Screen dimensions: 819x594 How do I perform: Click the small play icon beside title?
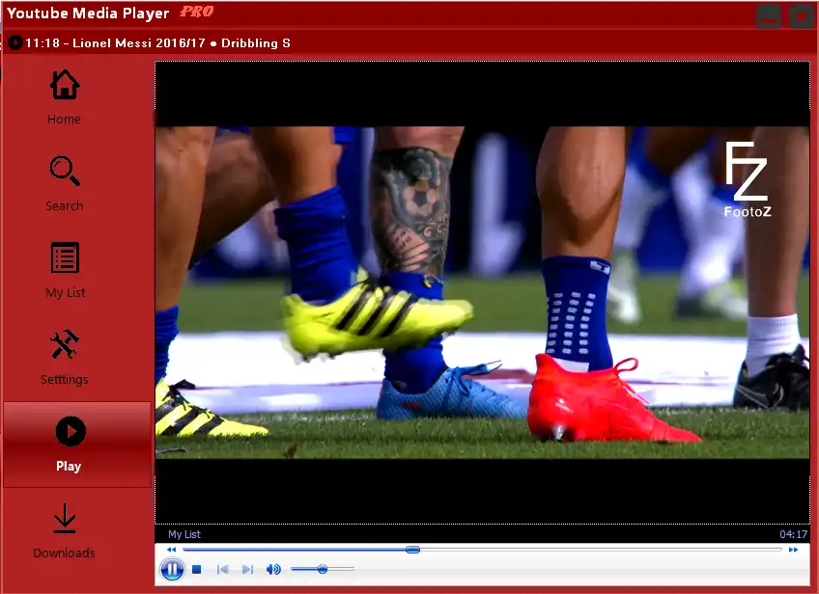[15, 42]
